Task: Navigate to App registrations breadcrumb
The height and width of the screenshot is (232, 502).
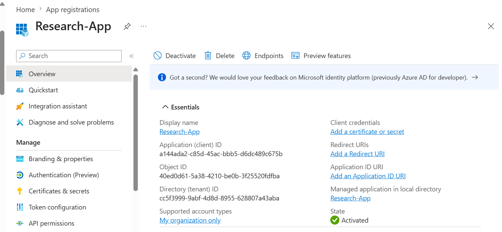Action: coord(73,10)
